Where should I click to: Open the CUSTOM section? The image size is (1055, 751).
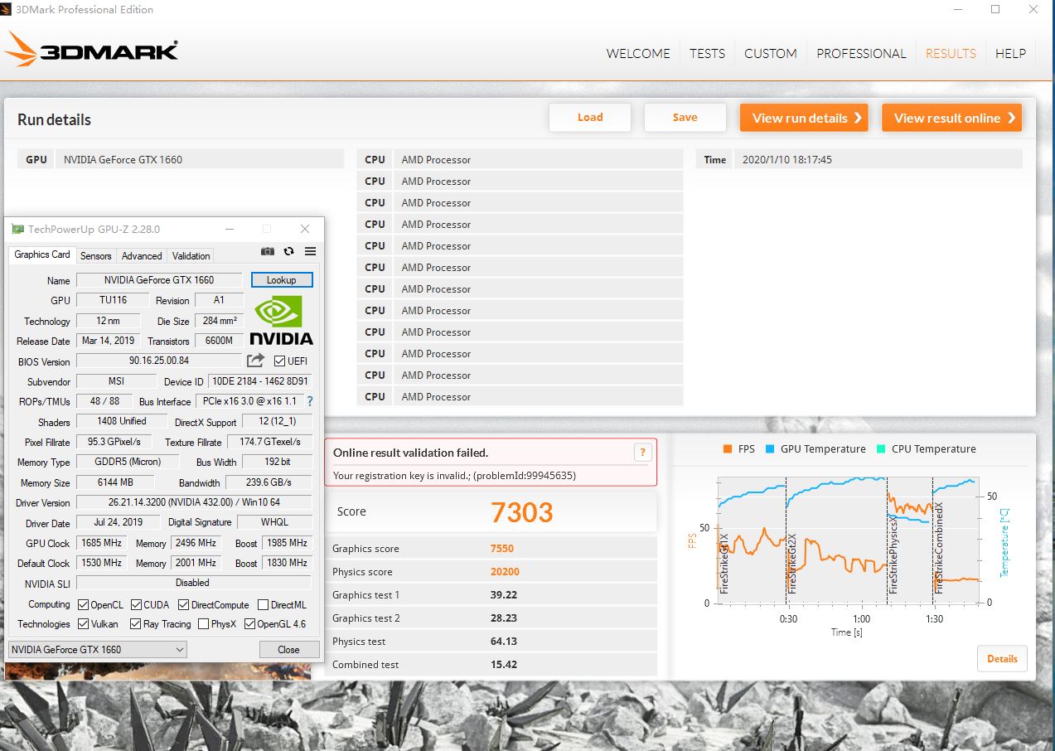click(x=771, y=53)
